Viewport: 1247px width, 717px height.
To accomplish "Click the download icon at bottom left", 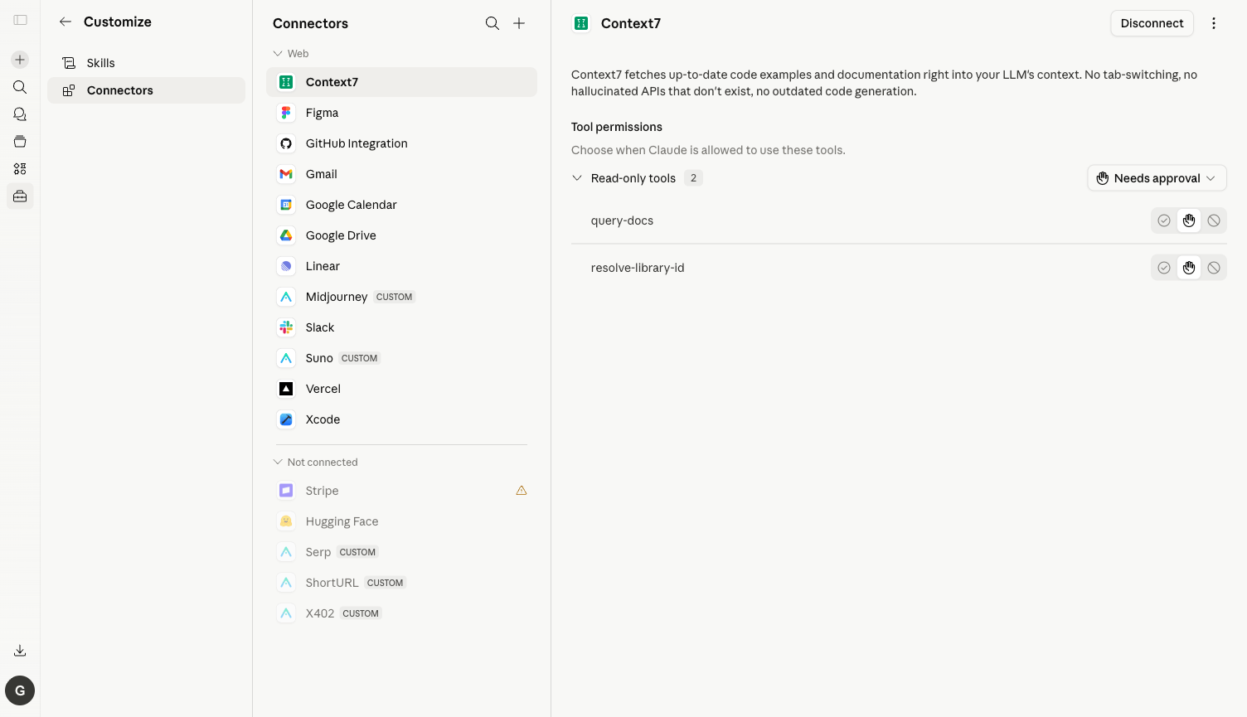I will [x=20, y=651].
